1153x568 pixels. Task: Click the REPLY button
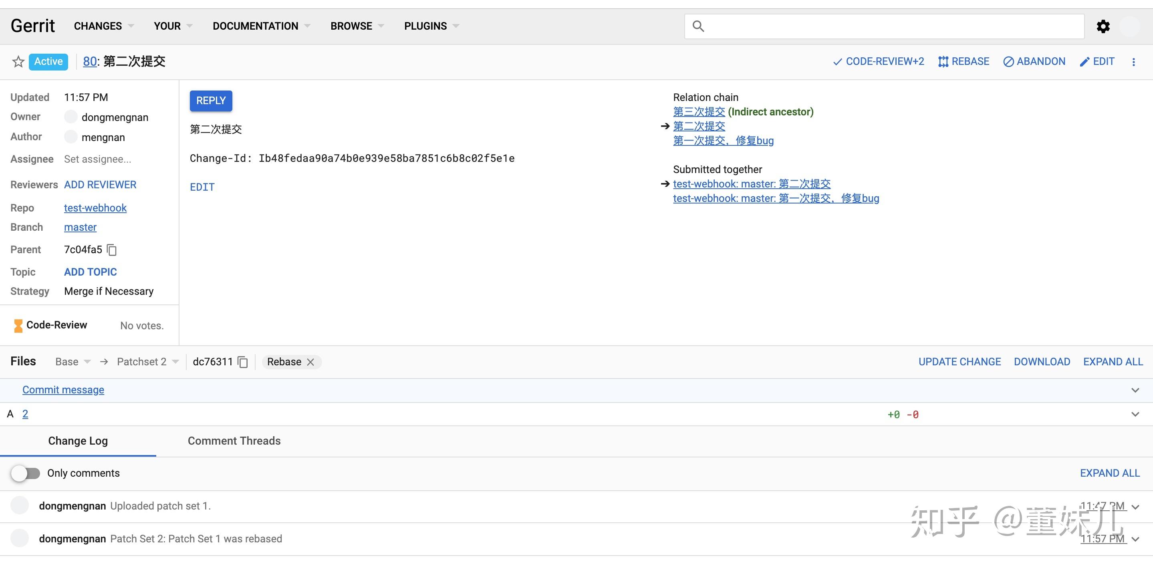210,101
